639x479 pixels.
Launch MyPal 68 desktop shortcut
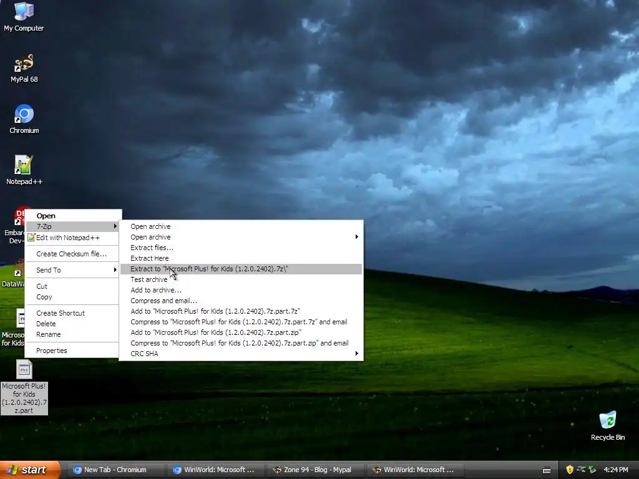click(24, 67)
